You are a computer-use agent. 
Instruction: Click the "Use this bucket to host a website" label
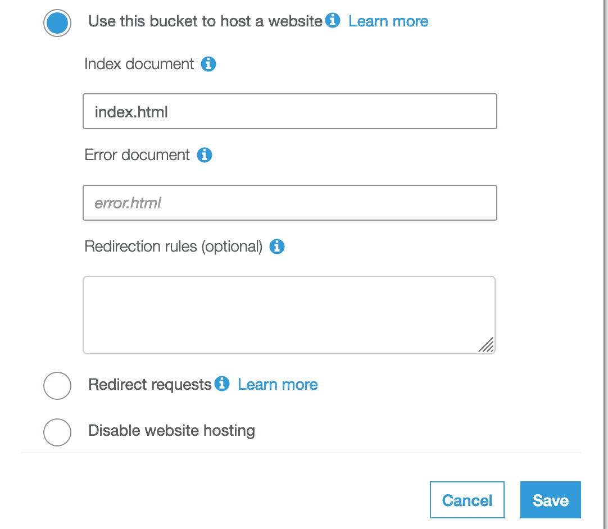click(205, 21)
